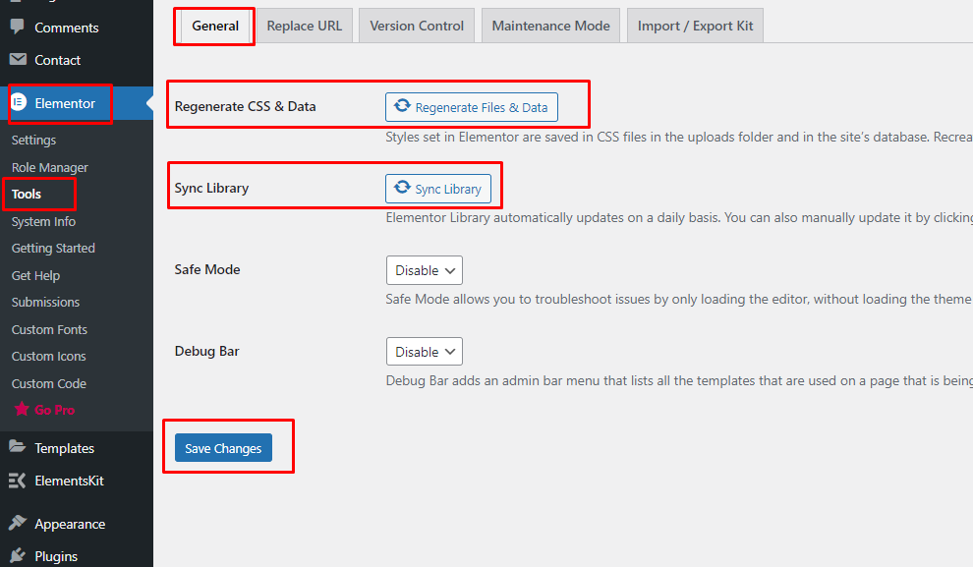Open the Safe Mode dropdown

(425, 270)
